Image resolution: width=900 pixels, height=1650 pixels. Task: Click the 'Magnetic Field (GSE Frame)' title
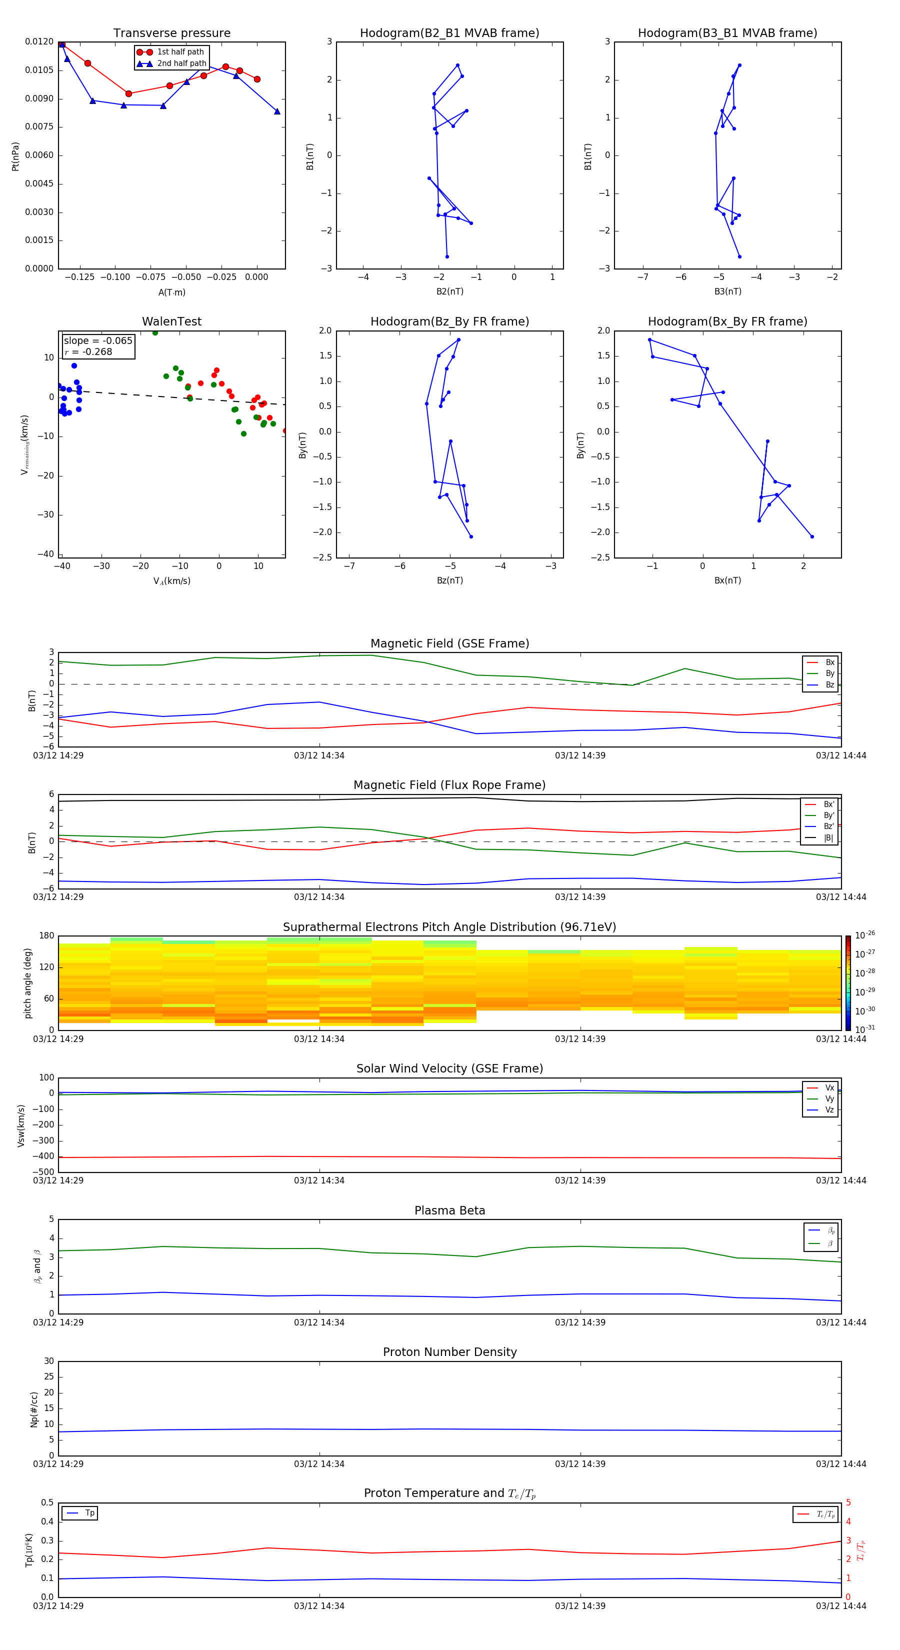click(449, 643)
